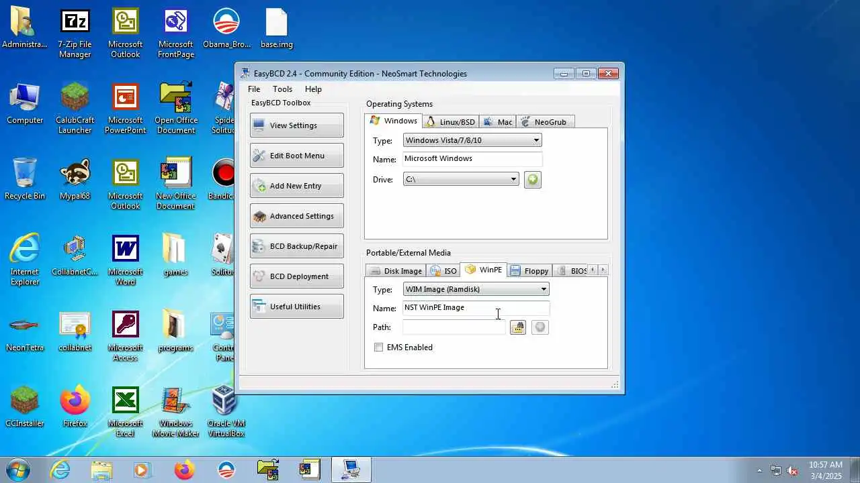Expand the WIM Image (Ramdisk) type dropdown
860x483 pixels.
544,289
